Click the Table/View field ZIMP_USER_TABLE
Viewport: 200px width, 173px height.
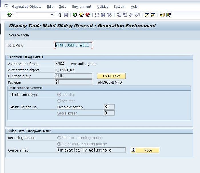coord(73,45)
